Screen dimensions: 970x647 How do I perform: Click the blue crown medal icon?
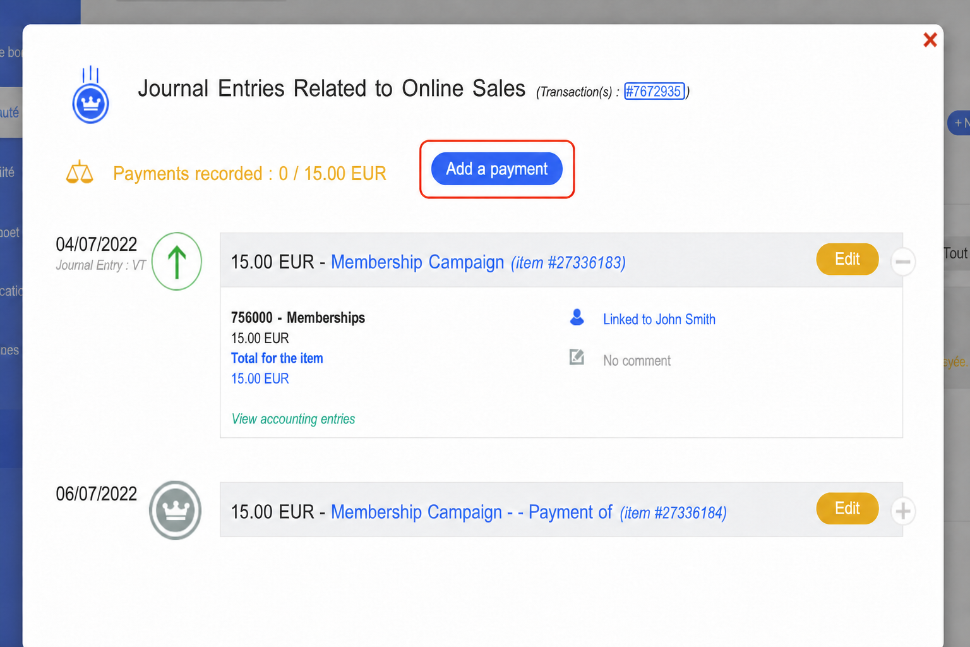pos(91,95)
